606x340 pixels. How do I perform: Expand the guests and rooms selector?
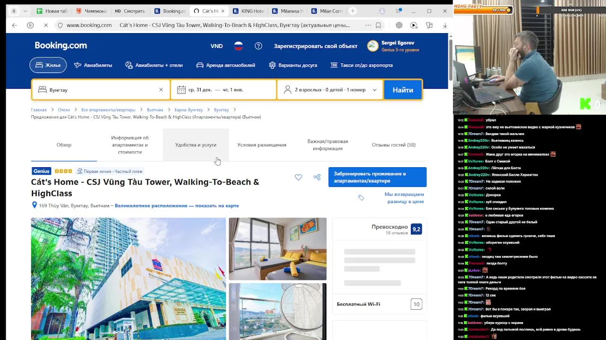(330, 90)
